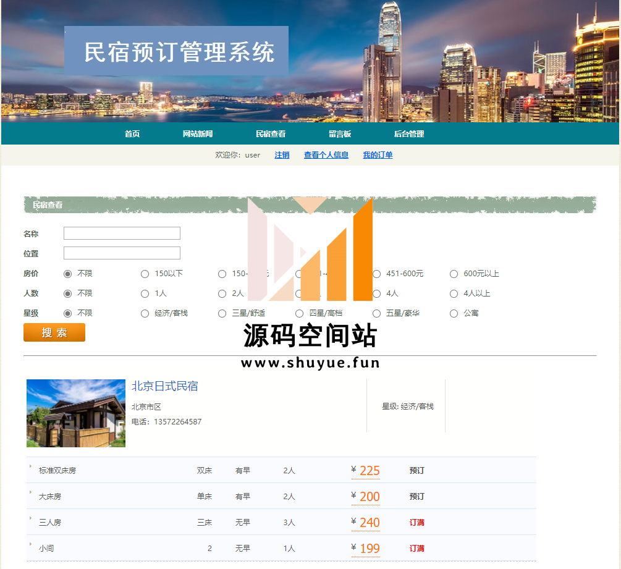Focus the 位置 search input field
The height and width of the screenshot is (569, 621).
coord(122,253)
